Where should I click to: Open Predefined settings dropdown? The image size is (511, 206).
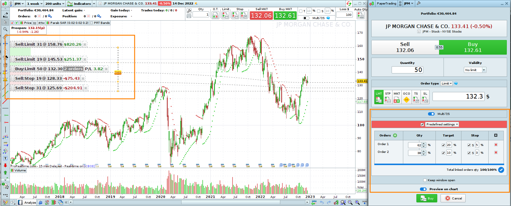442,124
